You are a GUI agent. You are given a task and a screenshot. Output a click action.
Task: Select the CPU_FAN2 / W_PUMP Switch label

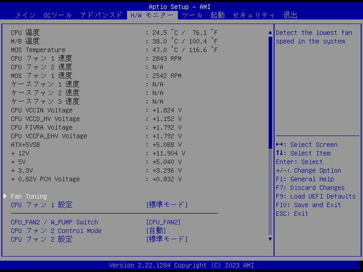click(x=54, y=222)
